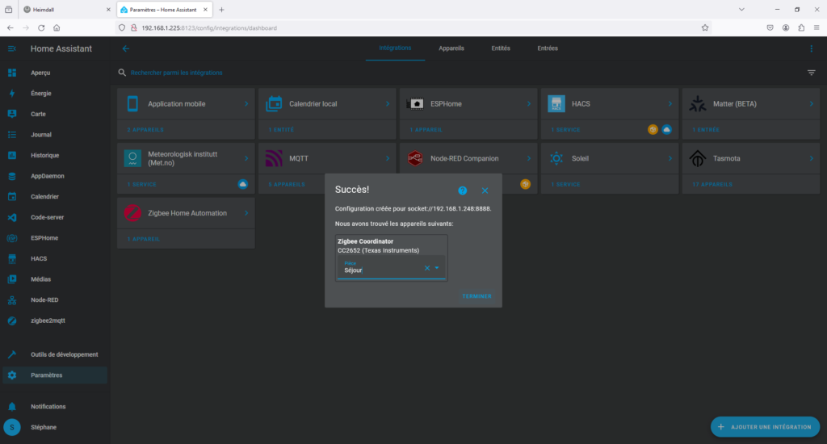Open HACS integration card chevron
This screenshot has width=827, height=444.
point(670,104)
